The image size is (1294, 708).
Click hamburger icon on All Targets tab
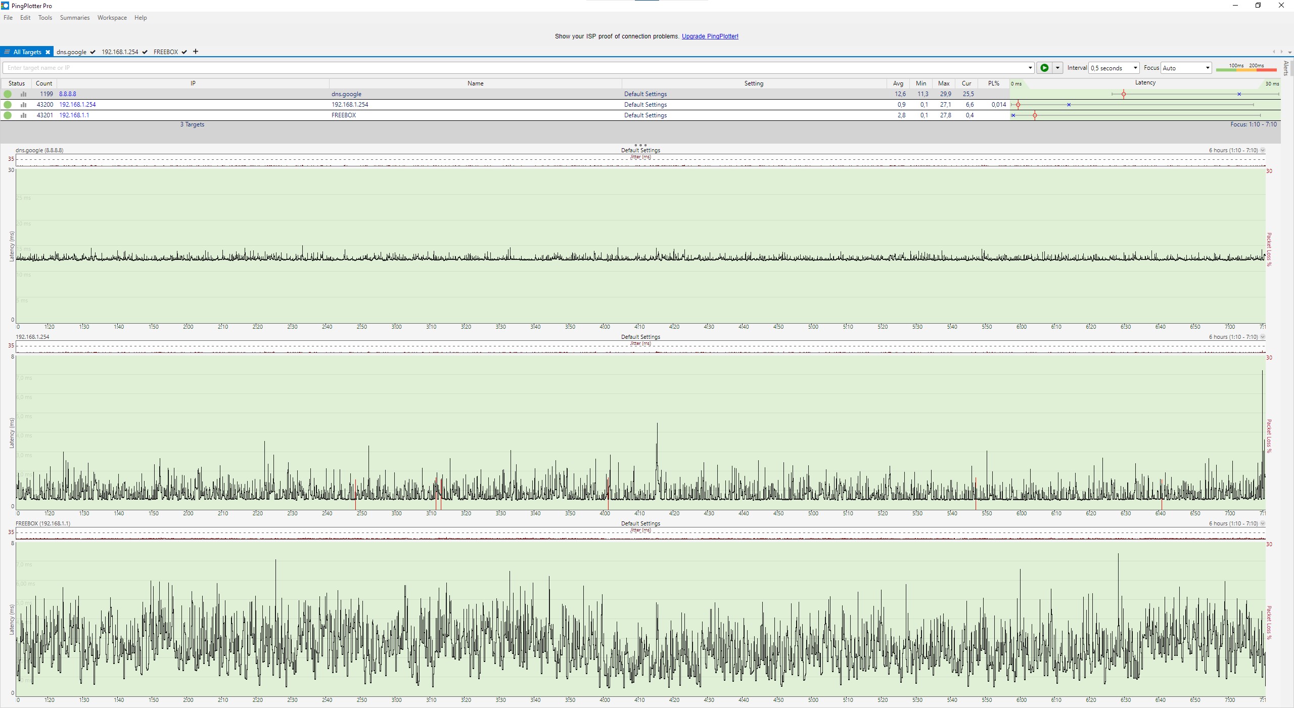pos(7,52)
